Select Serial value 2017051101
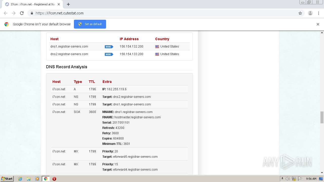 [x=121, y=123]
